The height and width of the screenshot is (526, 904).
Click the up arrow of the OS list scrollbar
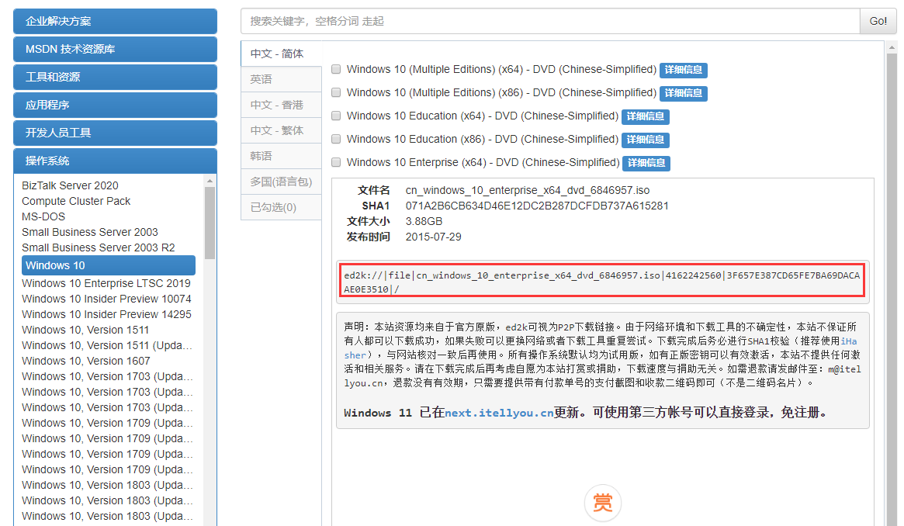click(x=210, y=181)
